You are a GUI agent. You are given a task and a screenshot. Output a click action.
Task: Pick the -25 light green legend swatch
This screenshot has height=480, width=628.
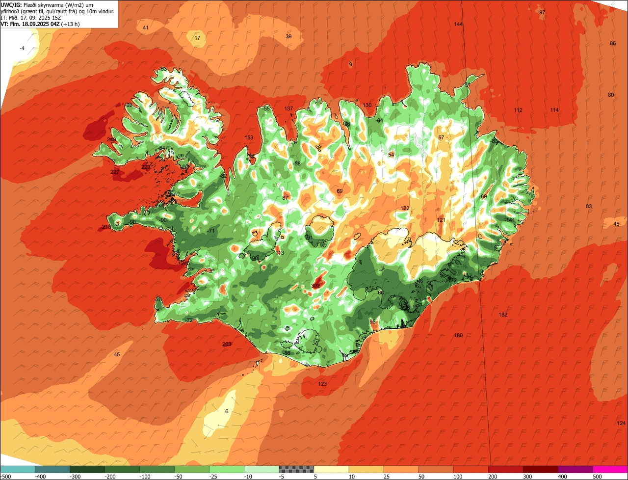point(226,469)
